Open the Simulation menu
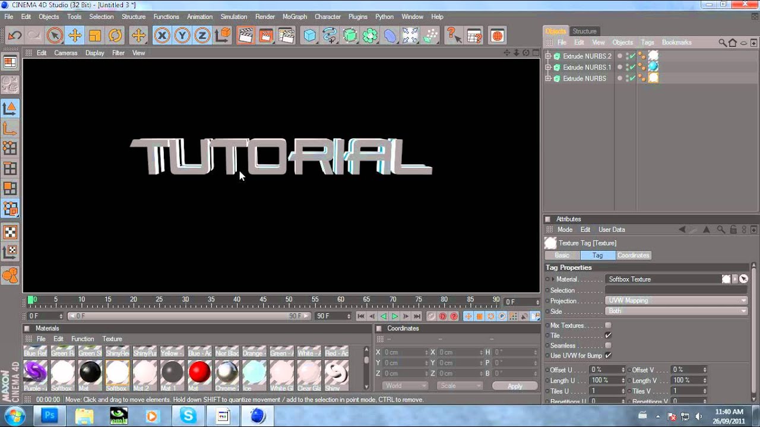760x427 pixels. pos(233,17)
